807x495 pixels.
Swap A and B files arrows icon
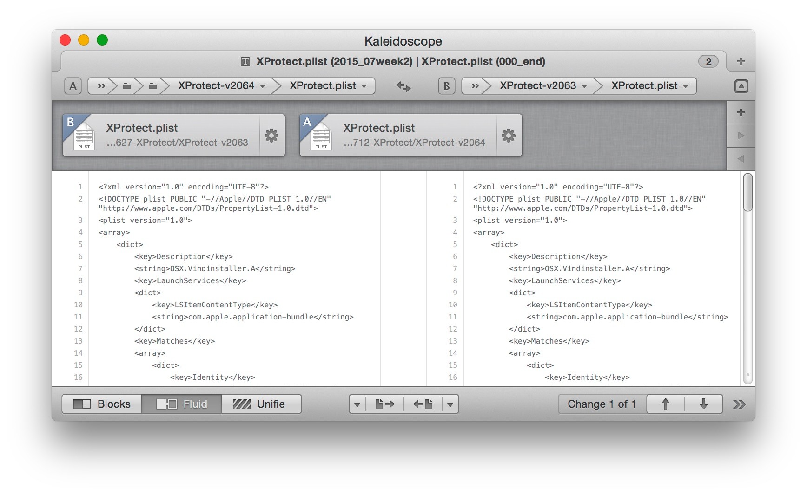coord(403,86)
